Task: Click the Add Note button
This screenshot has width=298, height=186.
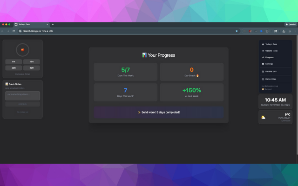Action: [23, 104]
